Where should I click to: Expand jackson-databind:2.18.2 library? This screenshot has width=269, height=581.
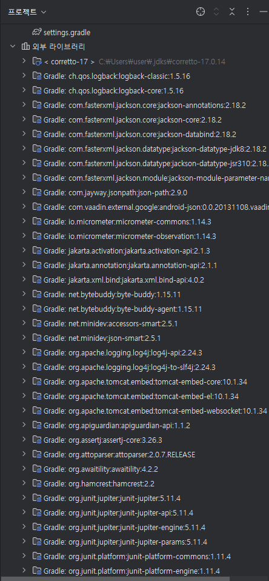(x=24, y=133)
